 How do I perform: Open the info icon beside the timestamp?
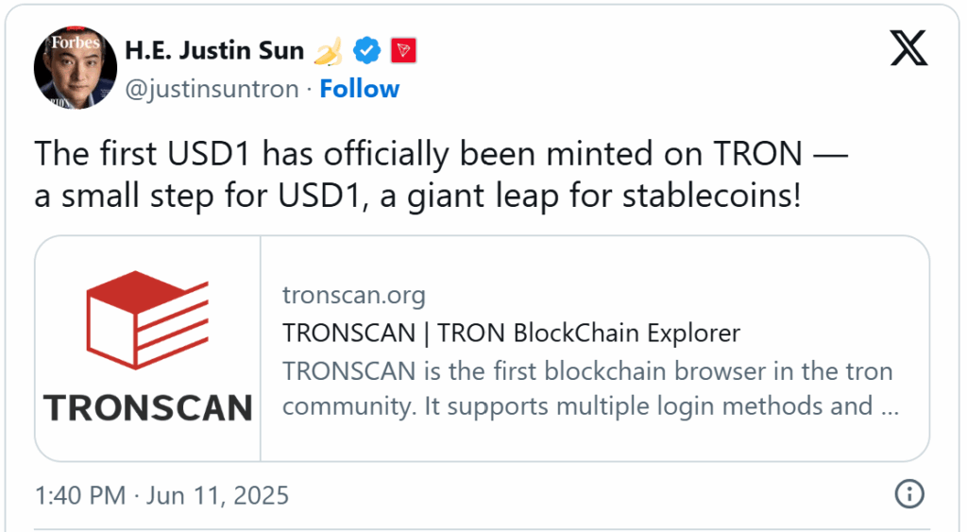[x=908, y=494]
